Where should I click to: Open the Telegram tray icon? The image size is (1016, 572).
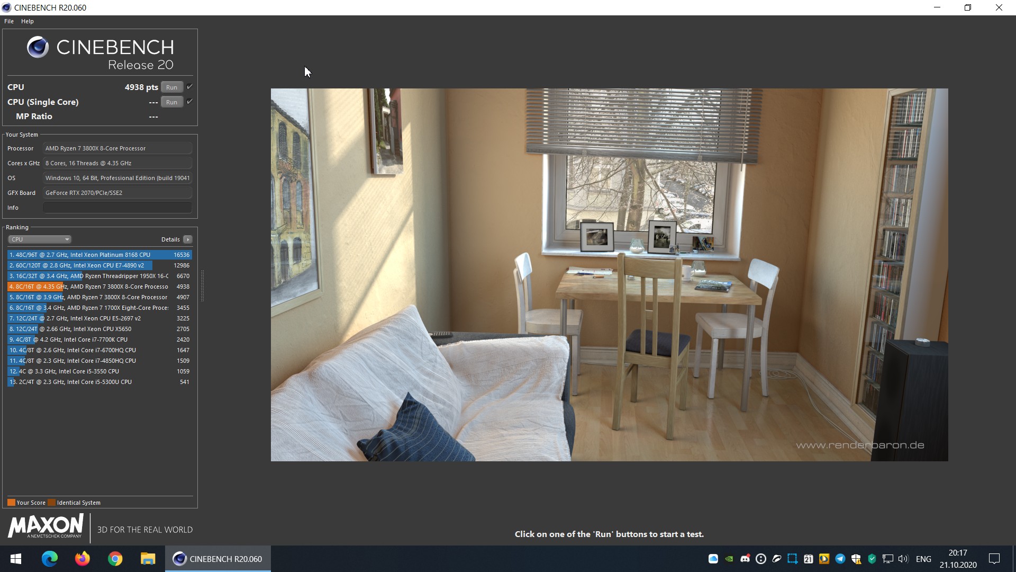tap(840, 559)
